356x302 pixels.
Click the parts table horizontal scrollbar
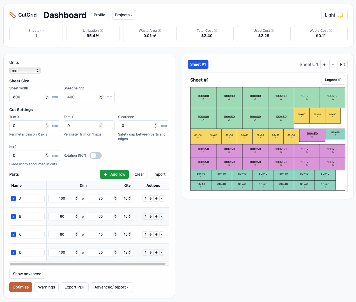88,264
